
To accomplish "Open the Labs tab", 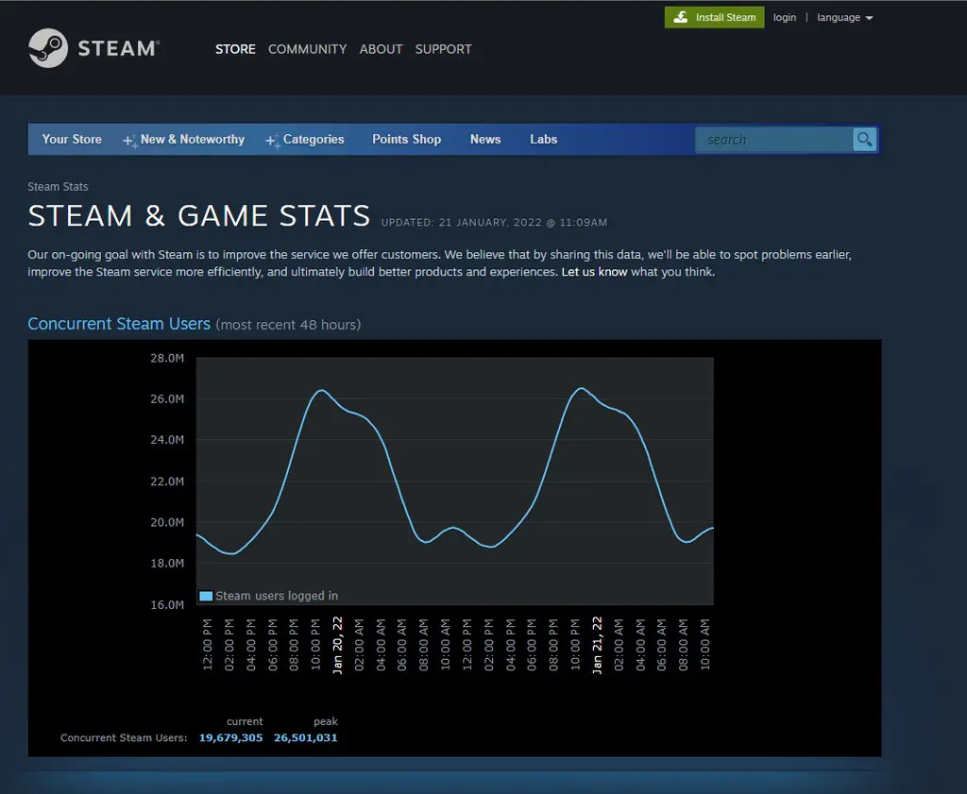I will point(543,140).
